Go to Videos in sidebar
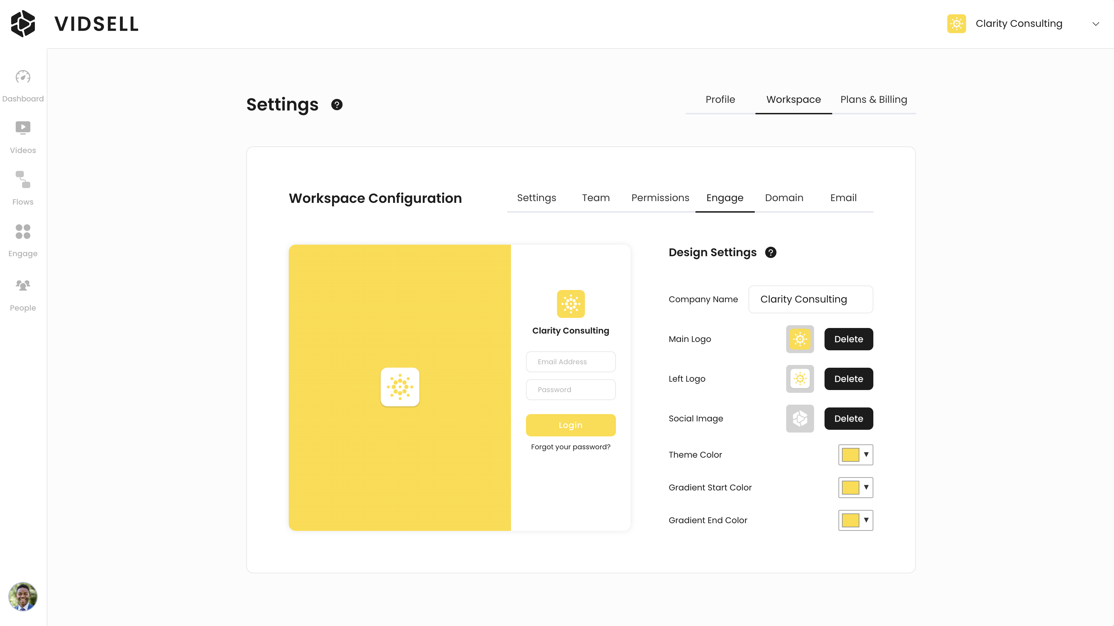The image size is (1114, 626). (x=23, y=128)
